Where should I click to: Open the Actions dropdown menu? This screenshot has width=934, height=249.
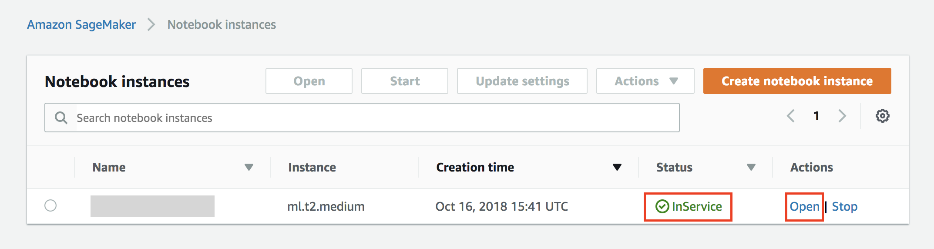tap(645, 81)
